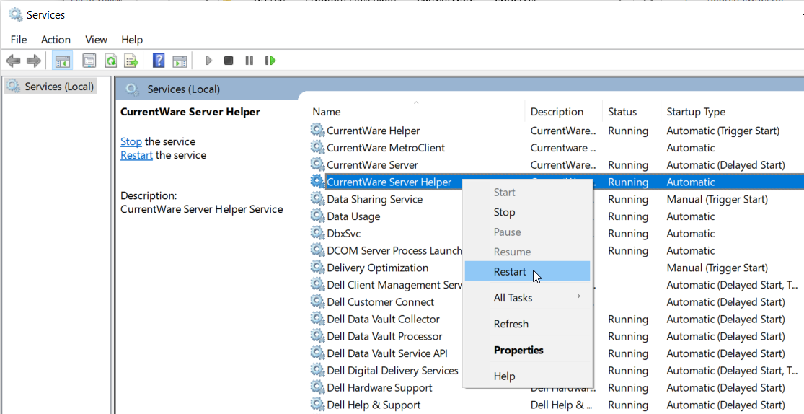Screen dimensions: 804x414
Task: Choose Restart in the context menu
Action: coord(528,271)
